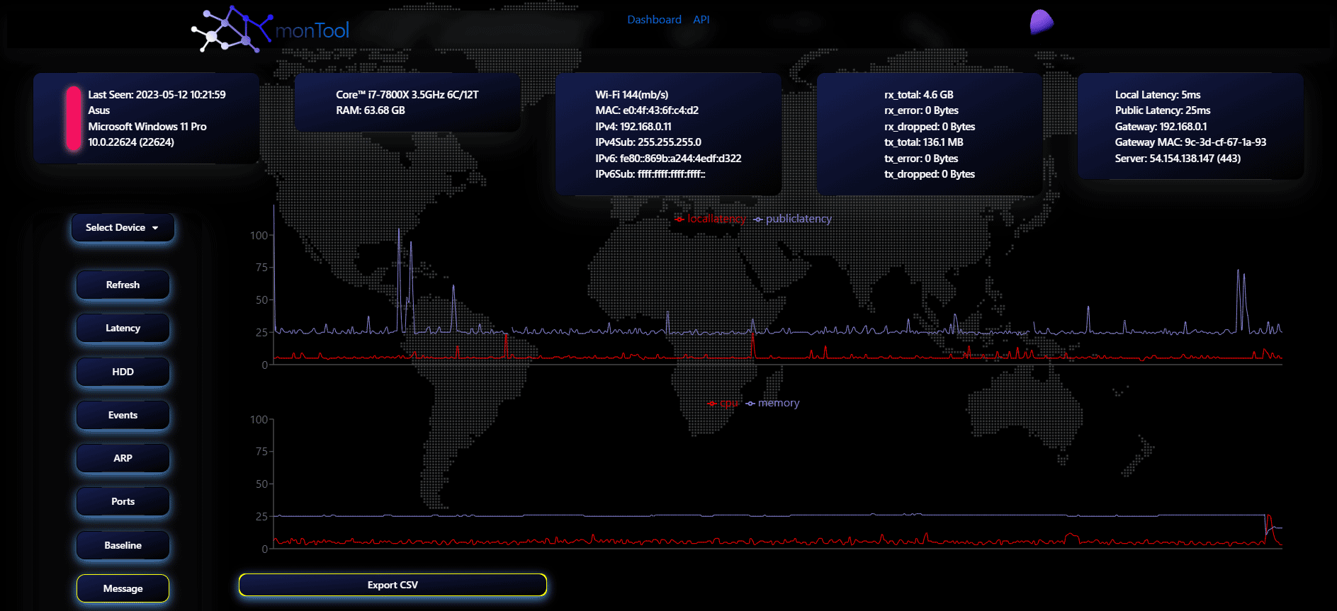The width and height of the screenshot is (1337, 611).
Task: Open the API link
Action: click(x=701, y=20)
